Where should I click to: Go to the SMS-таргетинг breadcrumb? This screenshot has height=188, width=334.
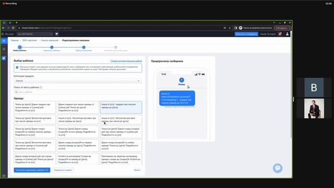30,40
